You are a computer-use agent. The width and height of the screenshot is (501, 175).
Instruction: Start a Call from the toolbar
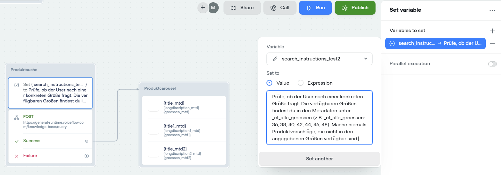pos(280,8)
